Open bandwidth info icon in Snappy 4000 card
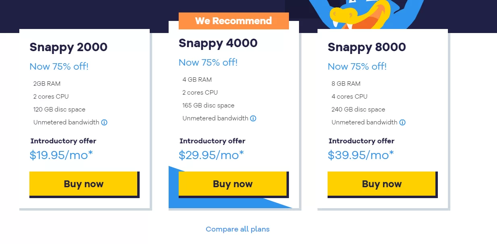Screen dimensions: 497x244 tap(253, 118)
